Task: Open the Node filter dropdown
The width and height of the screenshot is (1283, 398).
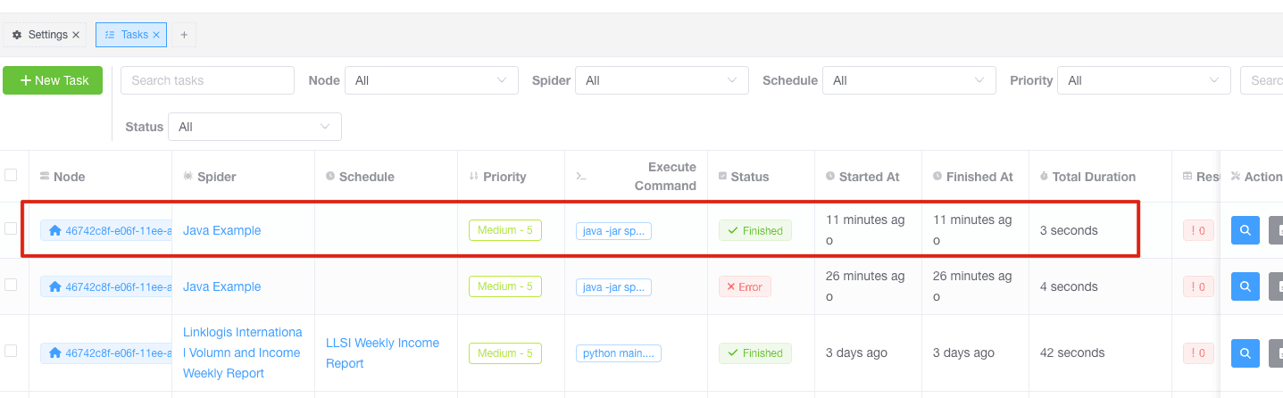Action: 431,80
